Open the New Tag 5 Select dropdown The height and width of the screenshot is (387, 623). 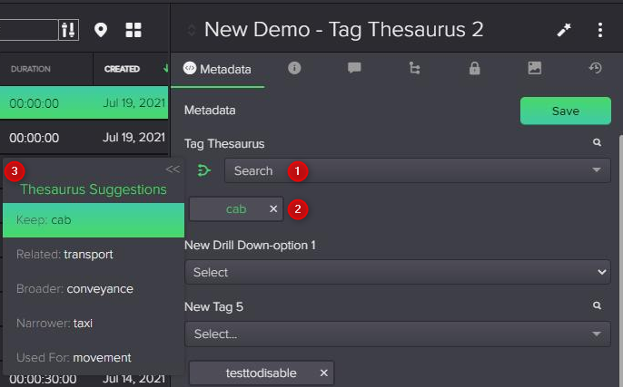pos(398,334)
